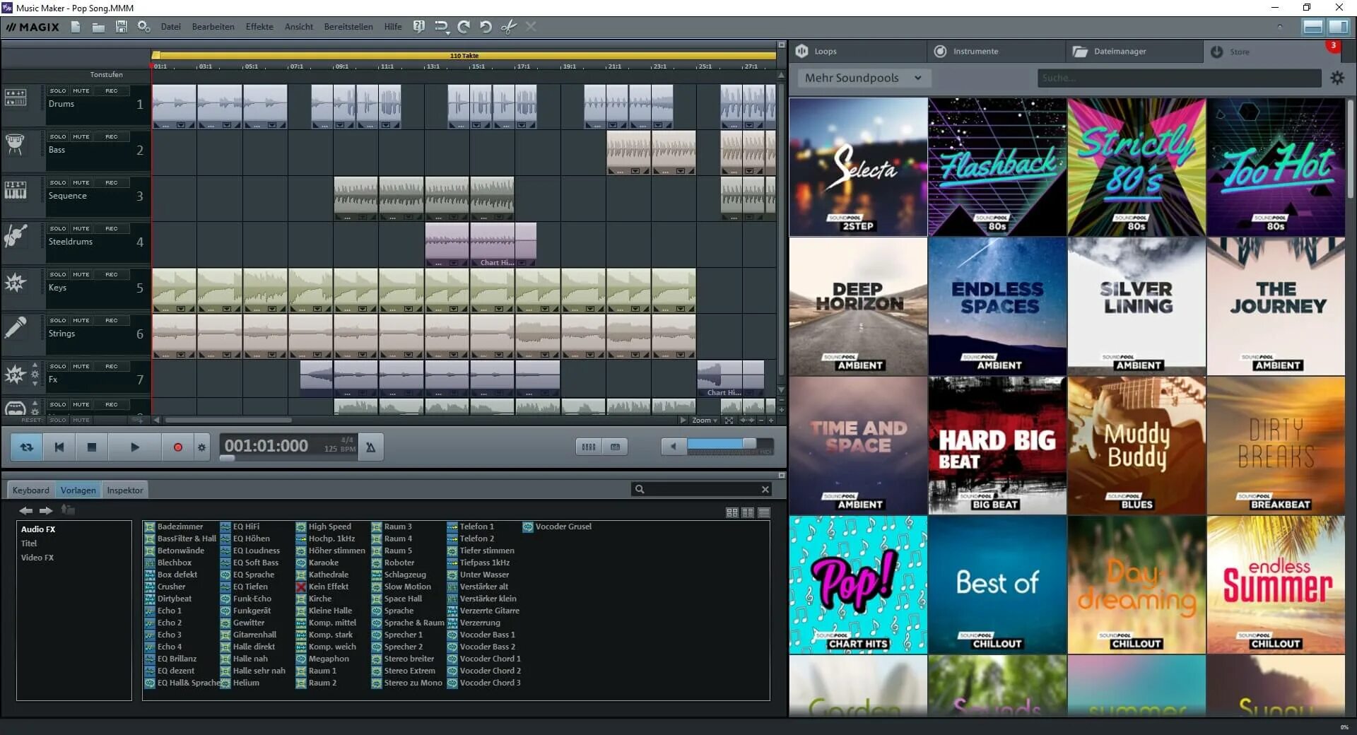Open the timeline Zoom dropdown

[x=705, y=420]
